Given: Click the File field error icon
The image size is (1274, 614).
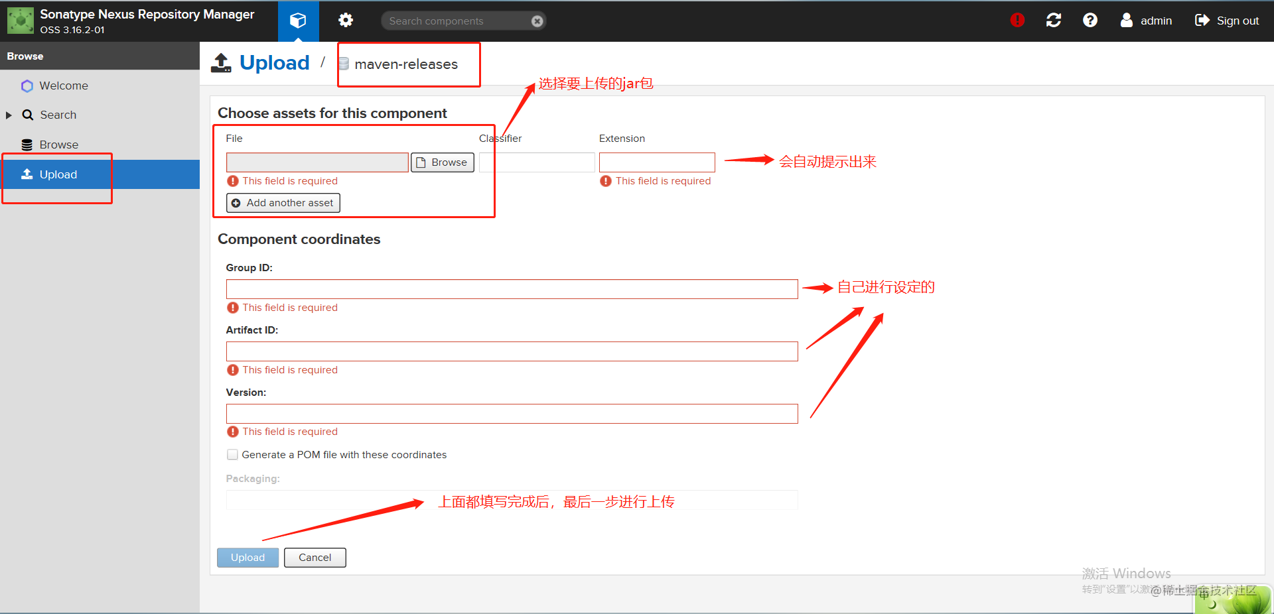Looking at the screenshot, I should point(233,181).
